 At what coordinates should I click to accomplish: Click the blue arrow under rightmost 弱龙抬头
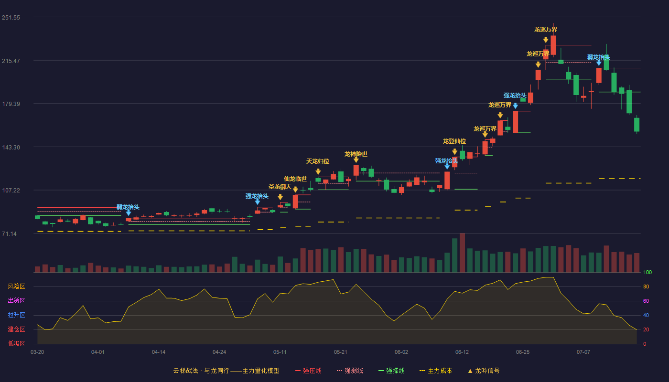[599, 63]
